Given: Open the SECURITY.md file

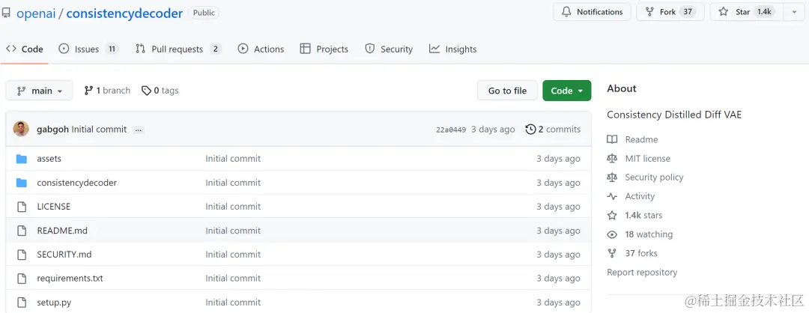Looking at the screenshot, I should [64, 254].
